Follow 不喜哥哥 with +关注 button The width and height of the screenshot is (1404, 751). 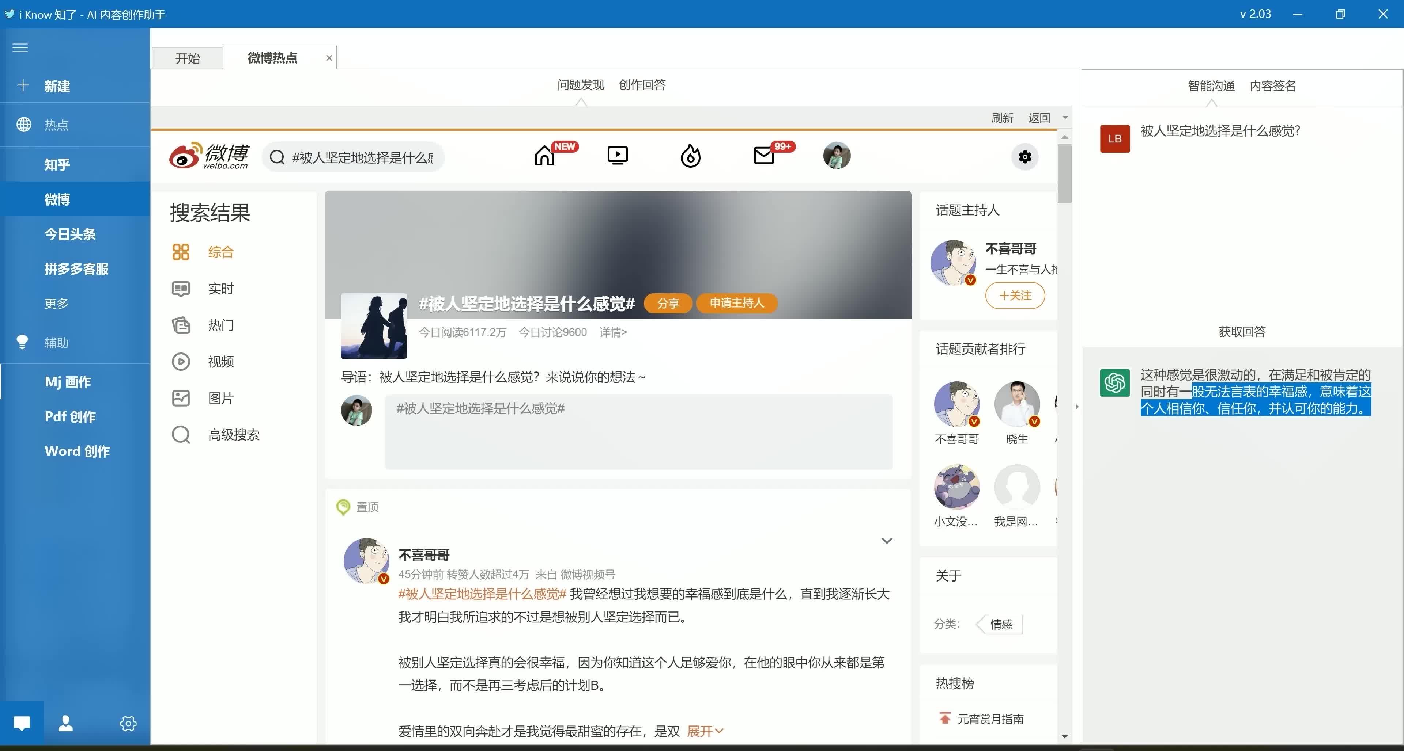coord(1015,295)
